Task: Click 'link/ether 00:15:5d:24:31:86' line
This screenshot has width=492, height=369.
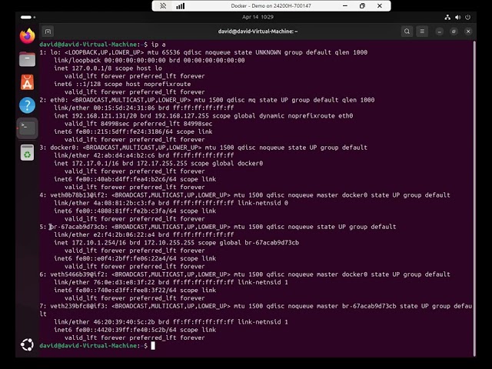Action: click(x=144, y=108)
